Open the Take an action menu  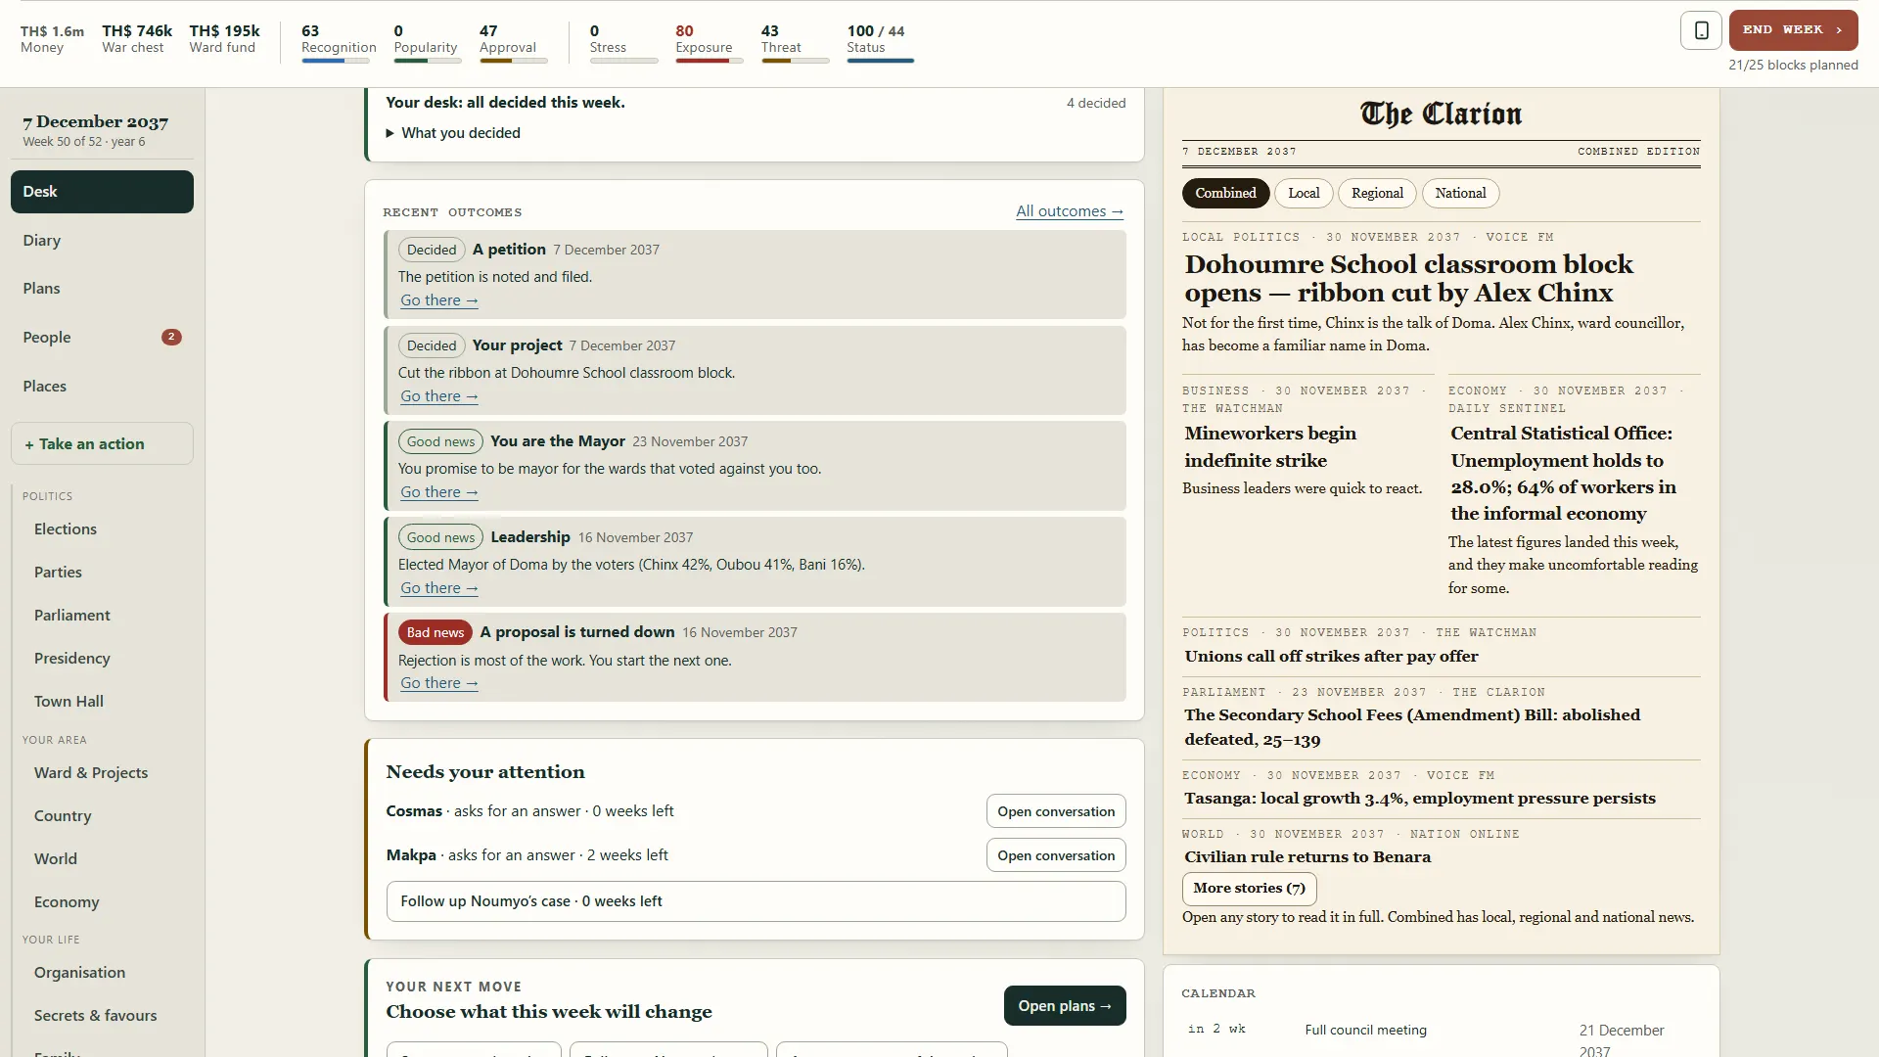(x=102, y=443)
